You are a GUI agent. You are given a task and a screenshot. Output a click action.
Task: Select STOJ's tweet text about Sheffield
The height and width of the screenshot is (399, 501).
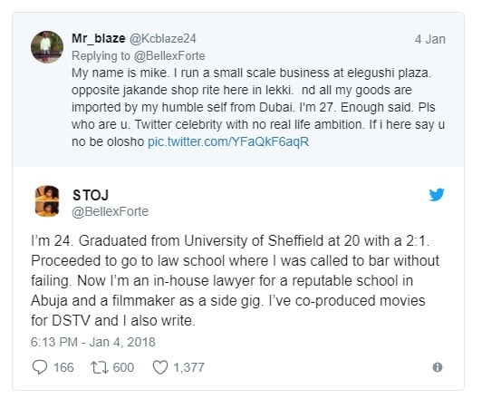tap(236, 280)
